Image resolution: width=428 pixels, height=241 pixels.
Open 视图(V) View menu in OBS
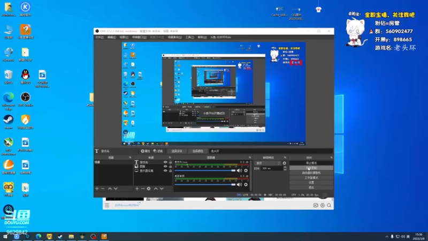(x=124, y=37)
